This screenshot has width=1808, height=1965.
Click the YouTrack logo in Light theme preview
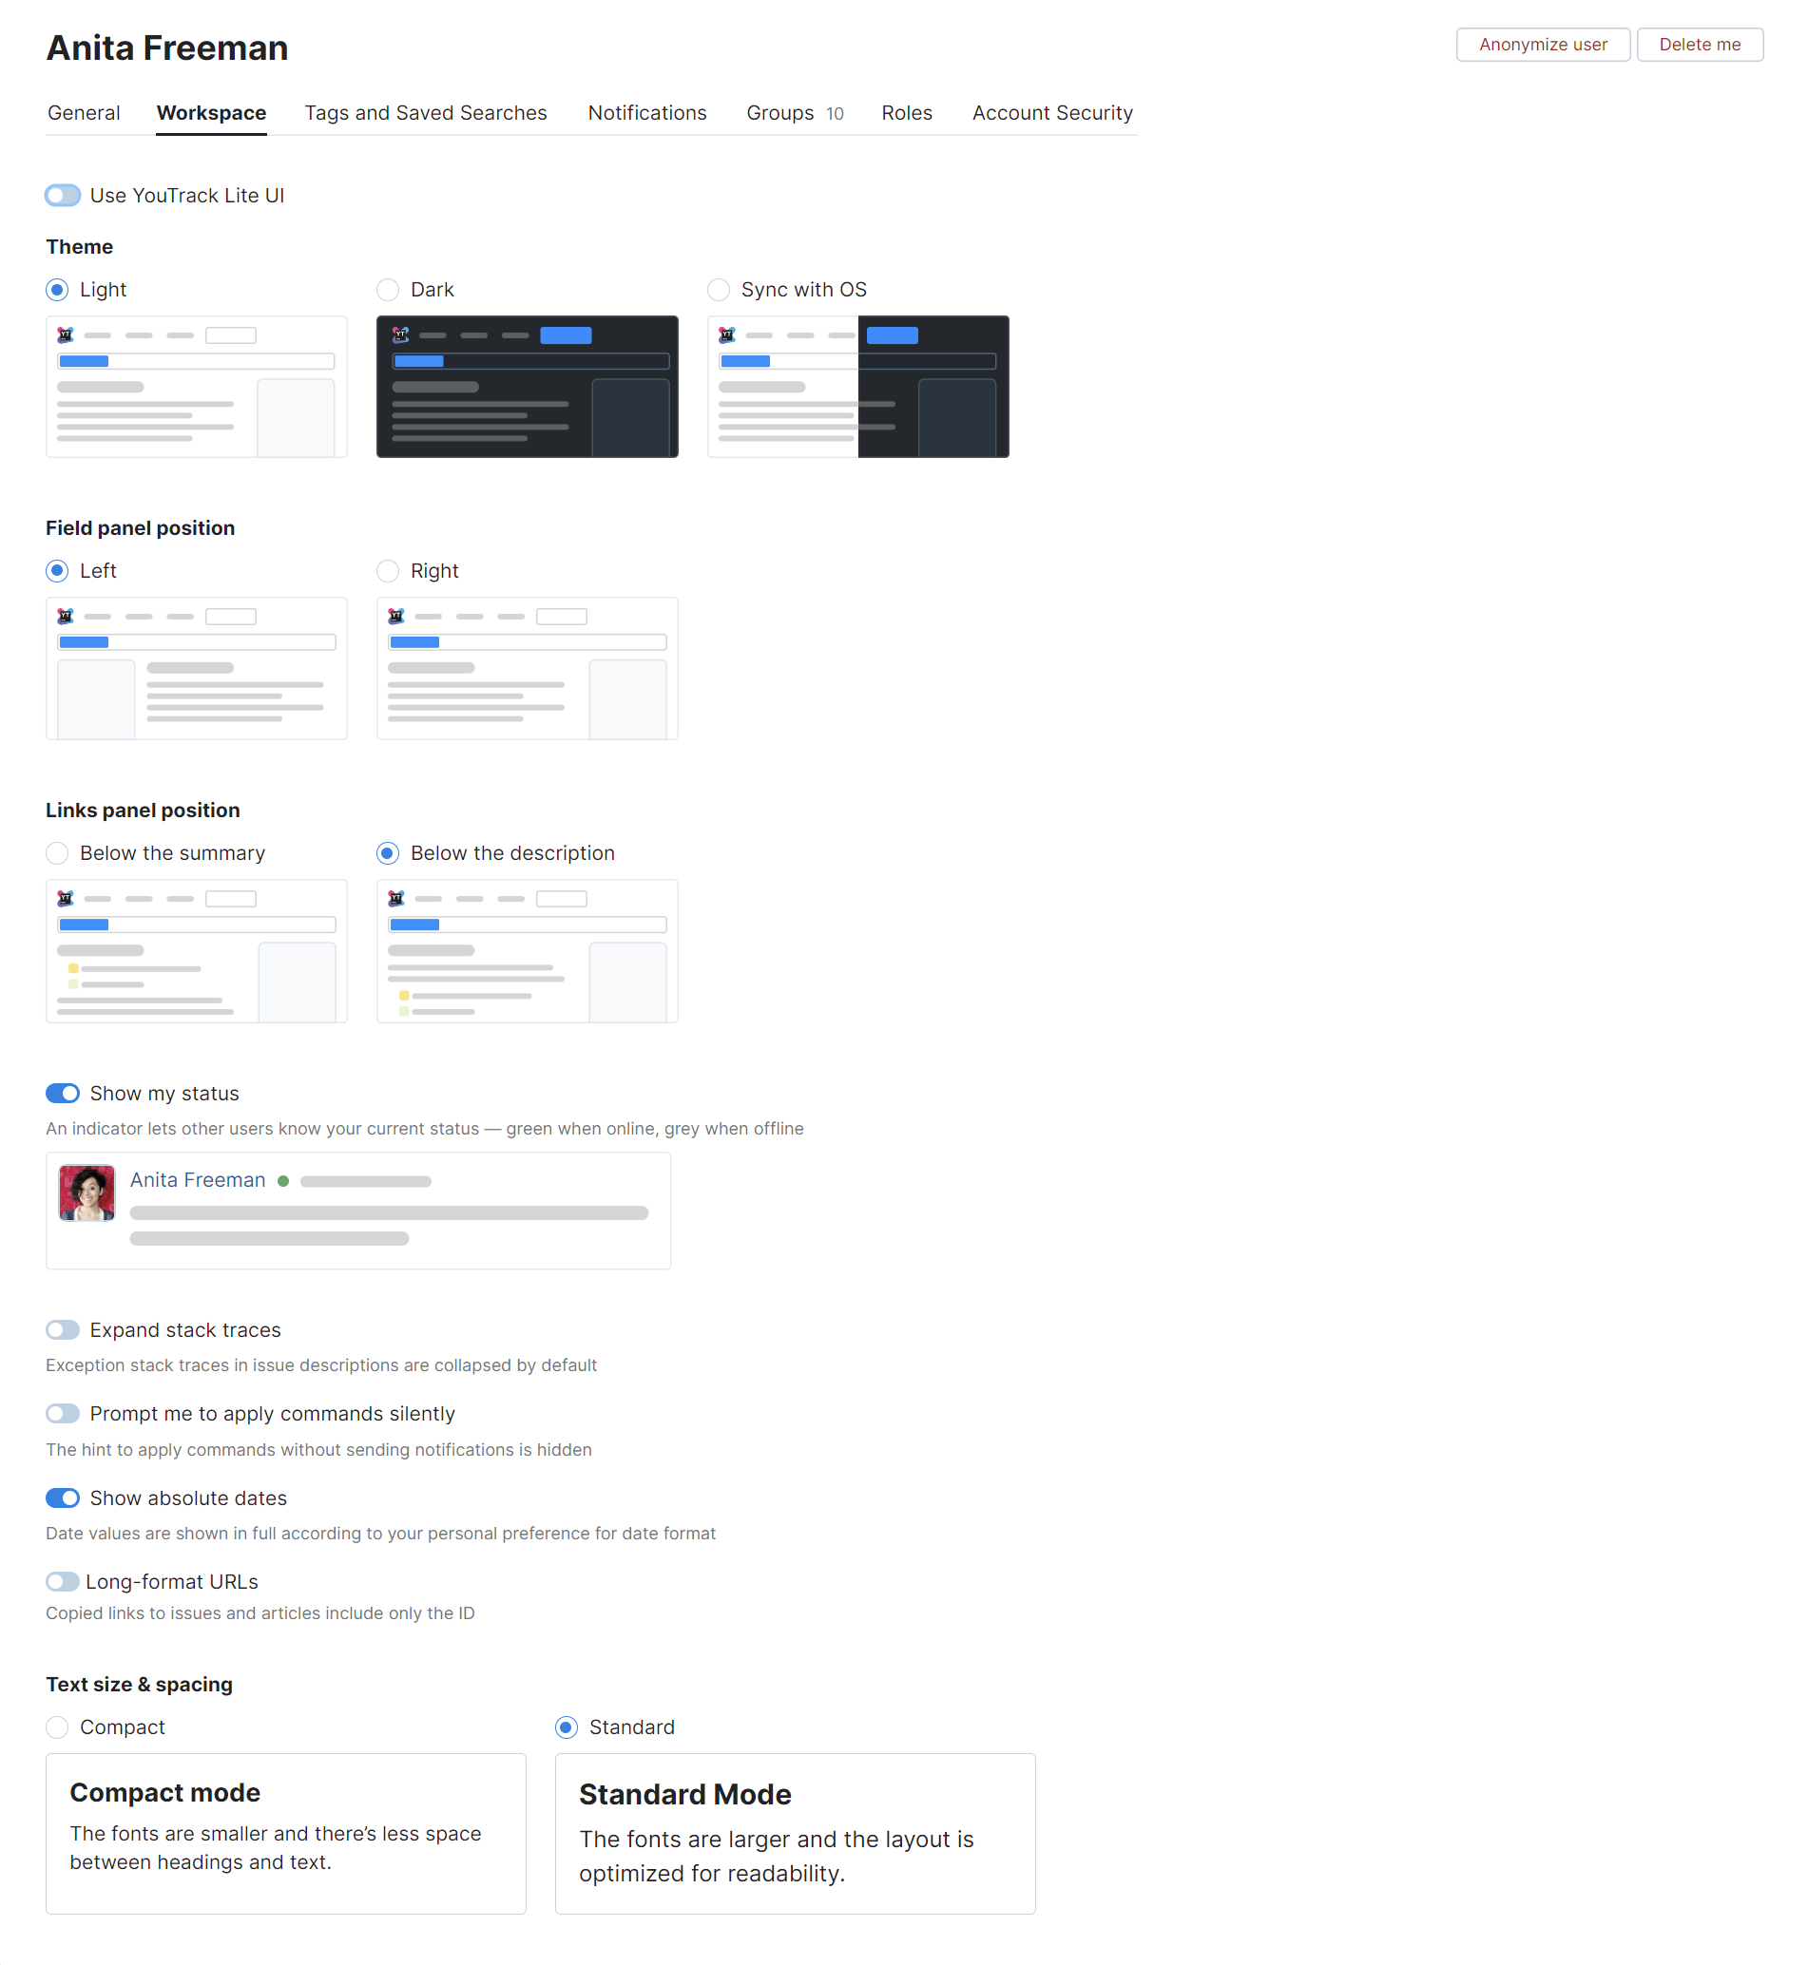[x=66, y=334]
